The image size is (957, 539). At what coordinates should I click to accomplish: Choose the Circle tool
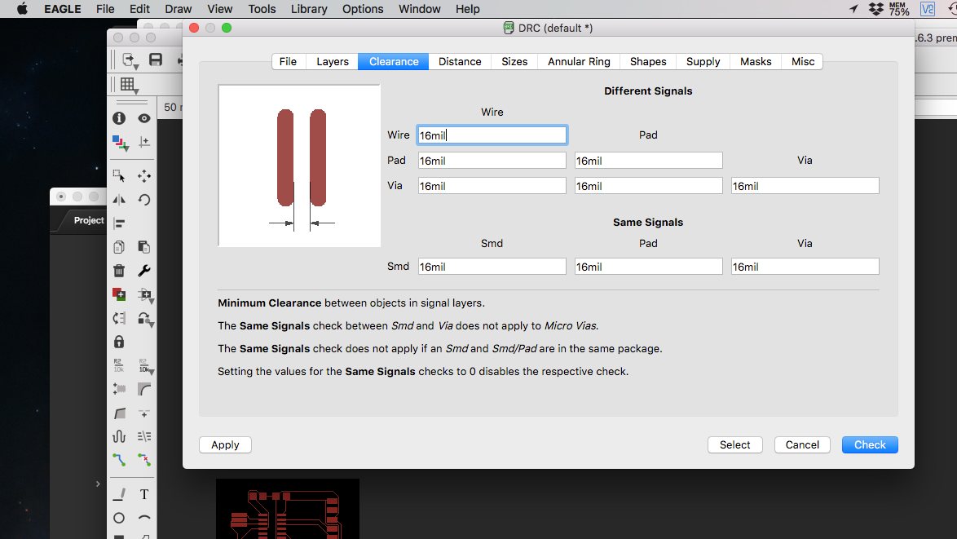click(x=119, y=519)
